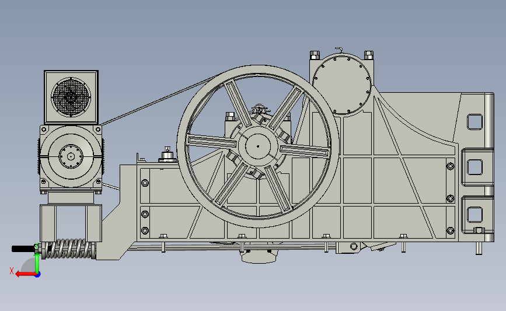The width and height of the screenshot is (506, 311).
Task: Select the motor fan grille cover
Action: (x=71, y=97)
